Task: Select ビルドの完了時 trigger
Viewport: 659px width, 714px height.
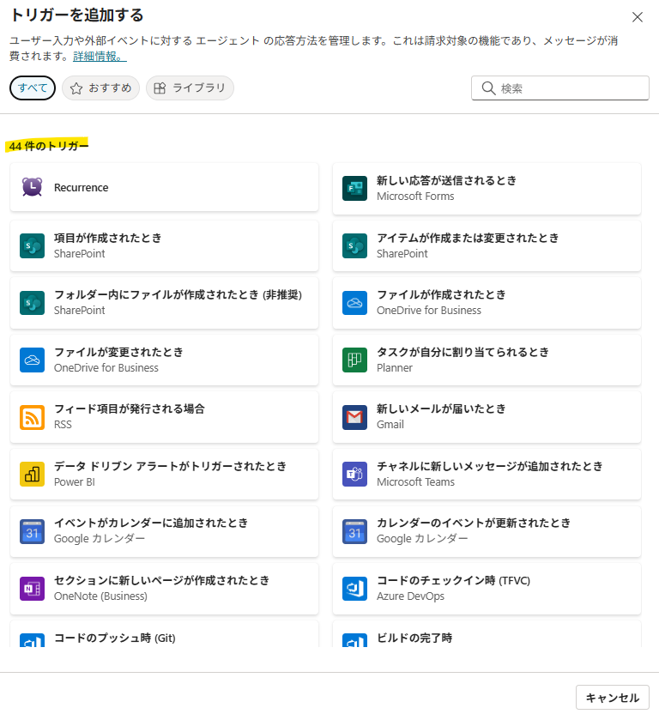Action: point(487,634)
